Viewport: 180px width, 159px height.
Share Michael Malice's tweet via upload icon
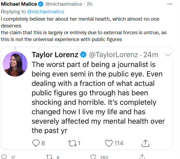(142, 157)
